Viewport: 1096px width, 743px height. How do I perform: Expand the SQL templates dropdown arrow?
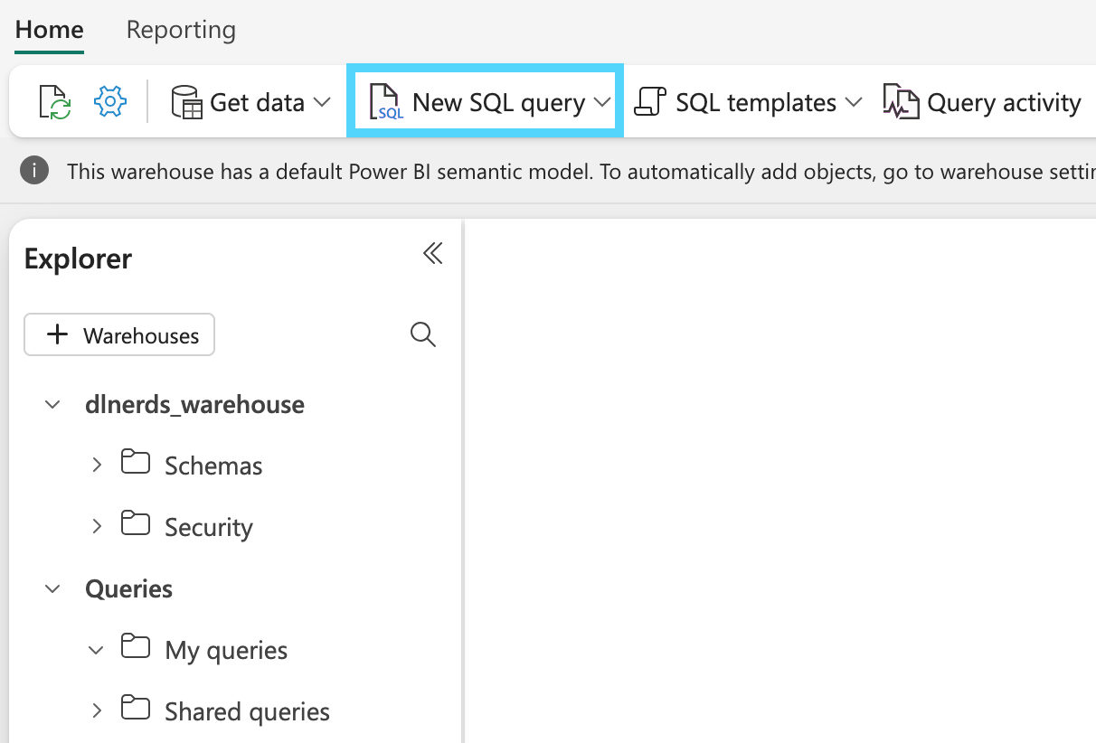click(x=854, y=102)
